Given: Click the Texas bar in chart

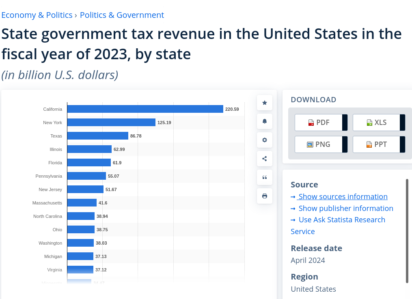Looking at the screenshot, I should click(x=97, y=136).
